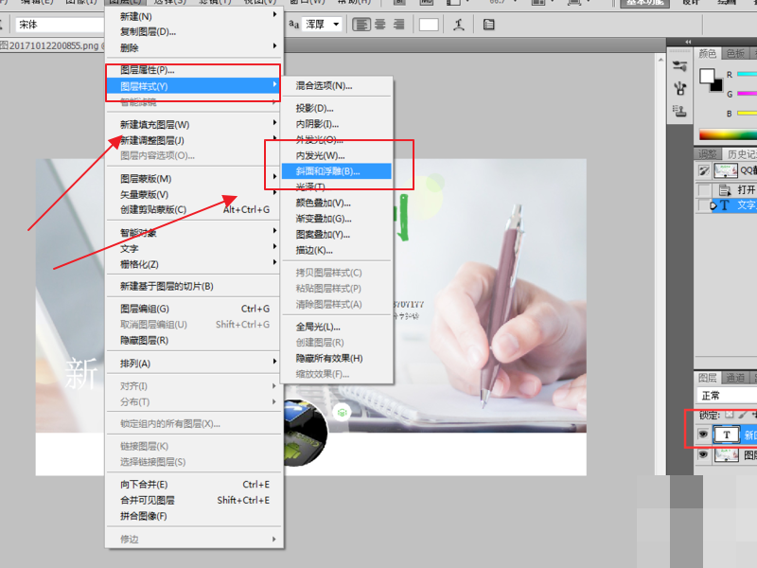757x568 pixels.
Task: Open blend mode dropdown showing 正常
Action: click(x=727, y=396)
